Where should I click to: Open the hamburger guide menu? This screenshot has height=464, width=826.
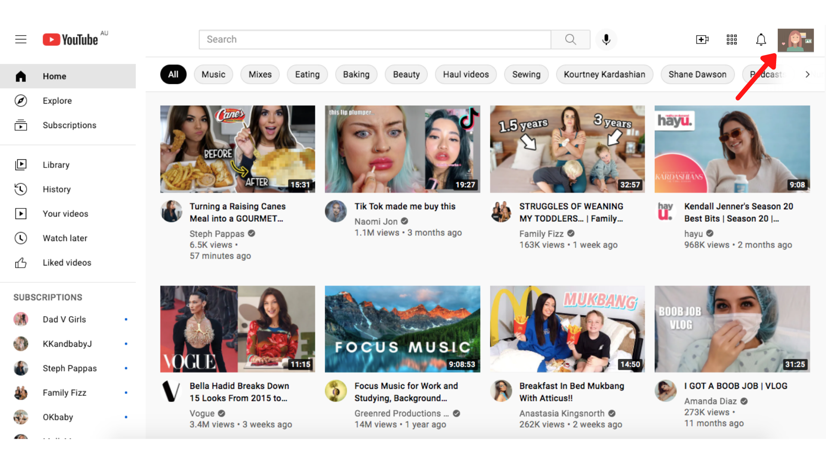tap(21, 40)
